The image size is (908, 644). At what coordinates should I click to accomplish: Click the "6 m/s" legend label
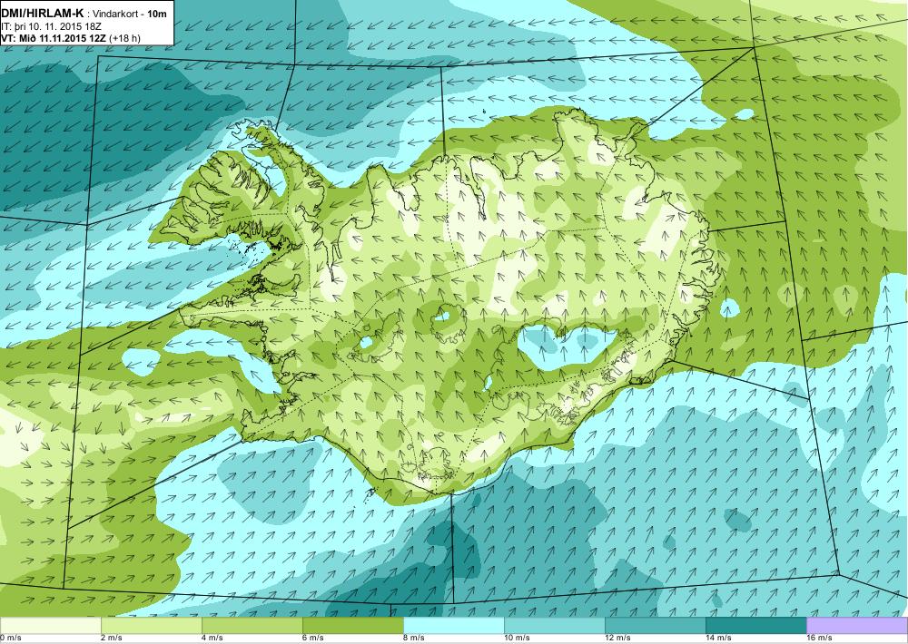312,639
